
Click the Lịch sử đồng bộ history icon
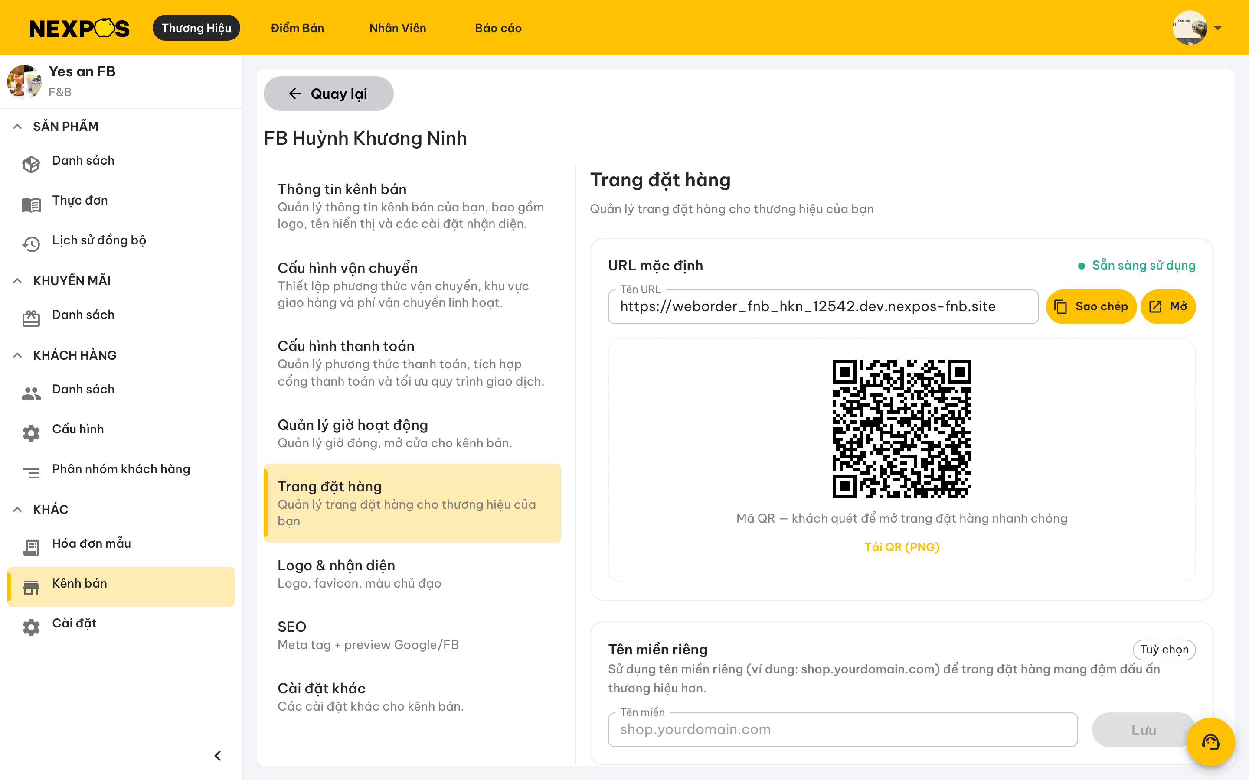(x=31, y=244)
